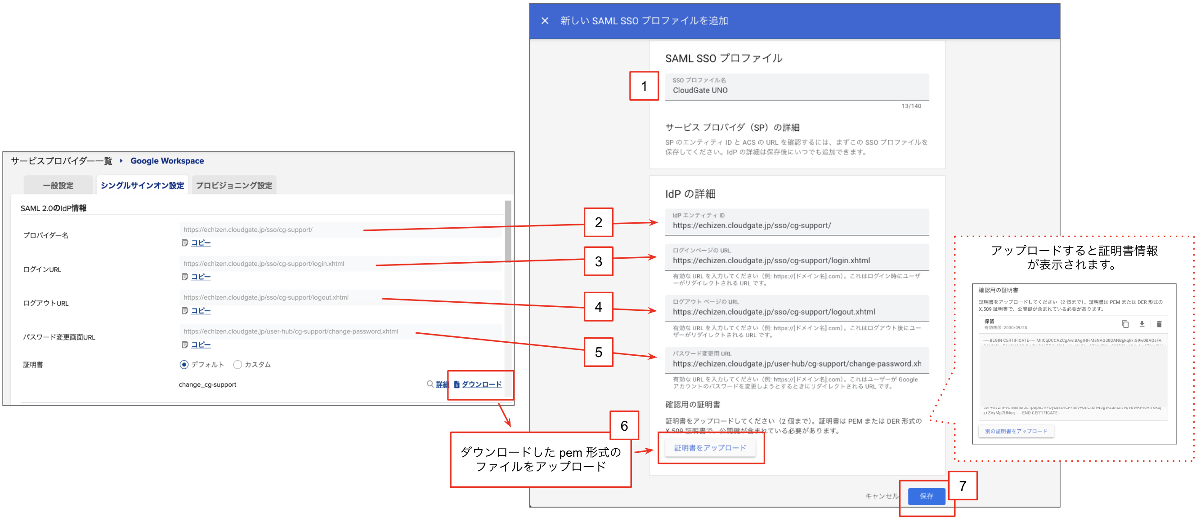Click ダウンロード certificate link

point(481,384)
